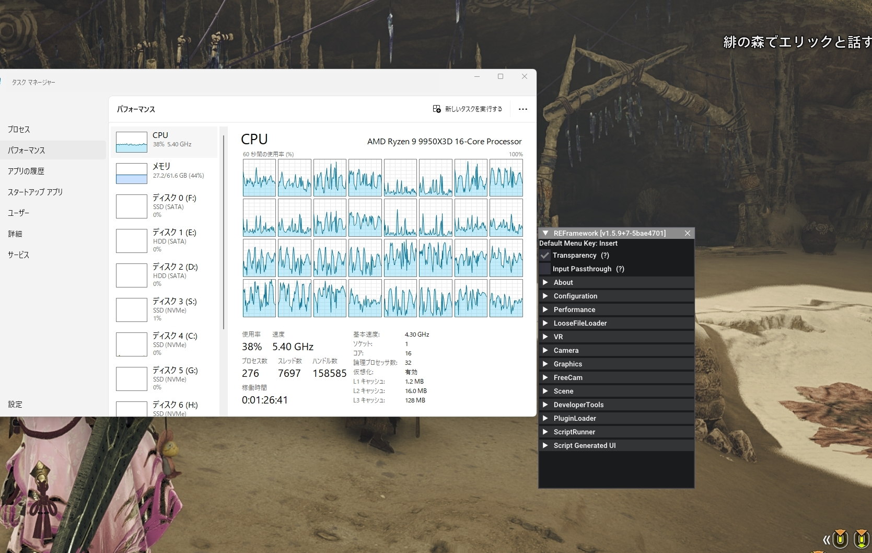The width and height of the screenshot is (872, 553).
Task: Collapse the REFramework window title arrow
Action: (545, 233)
